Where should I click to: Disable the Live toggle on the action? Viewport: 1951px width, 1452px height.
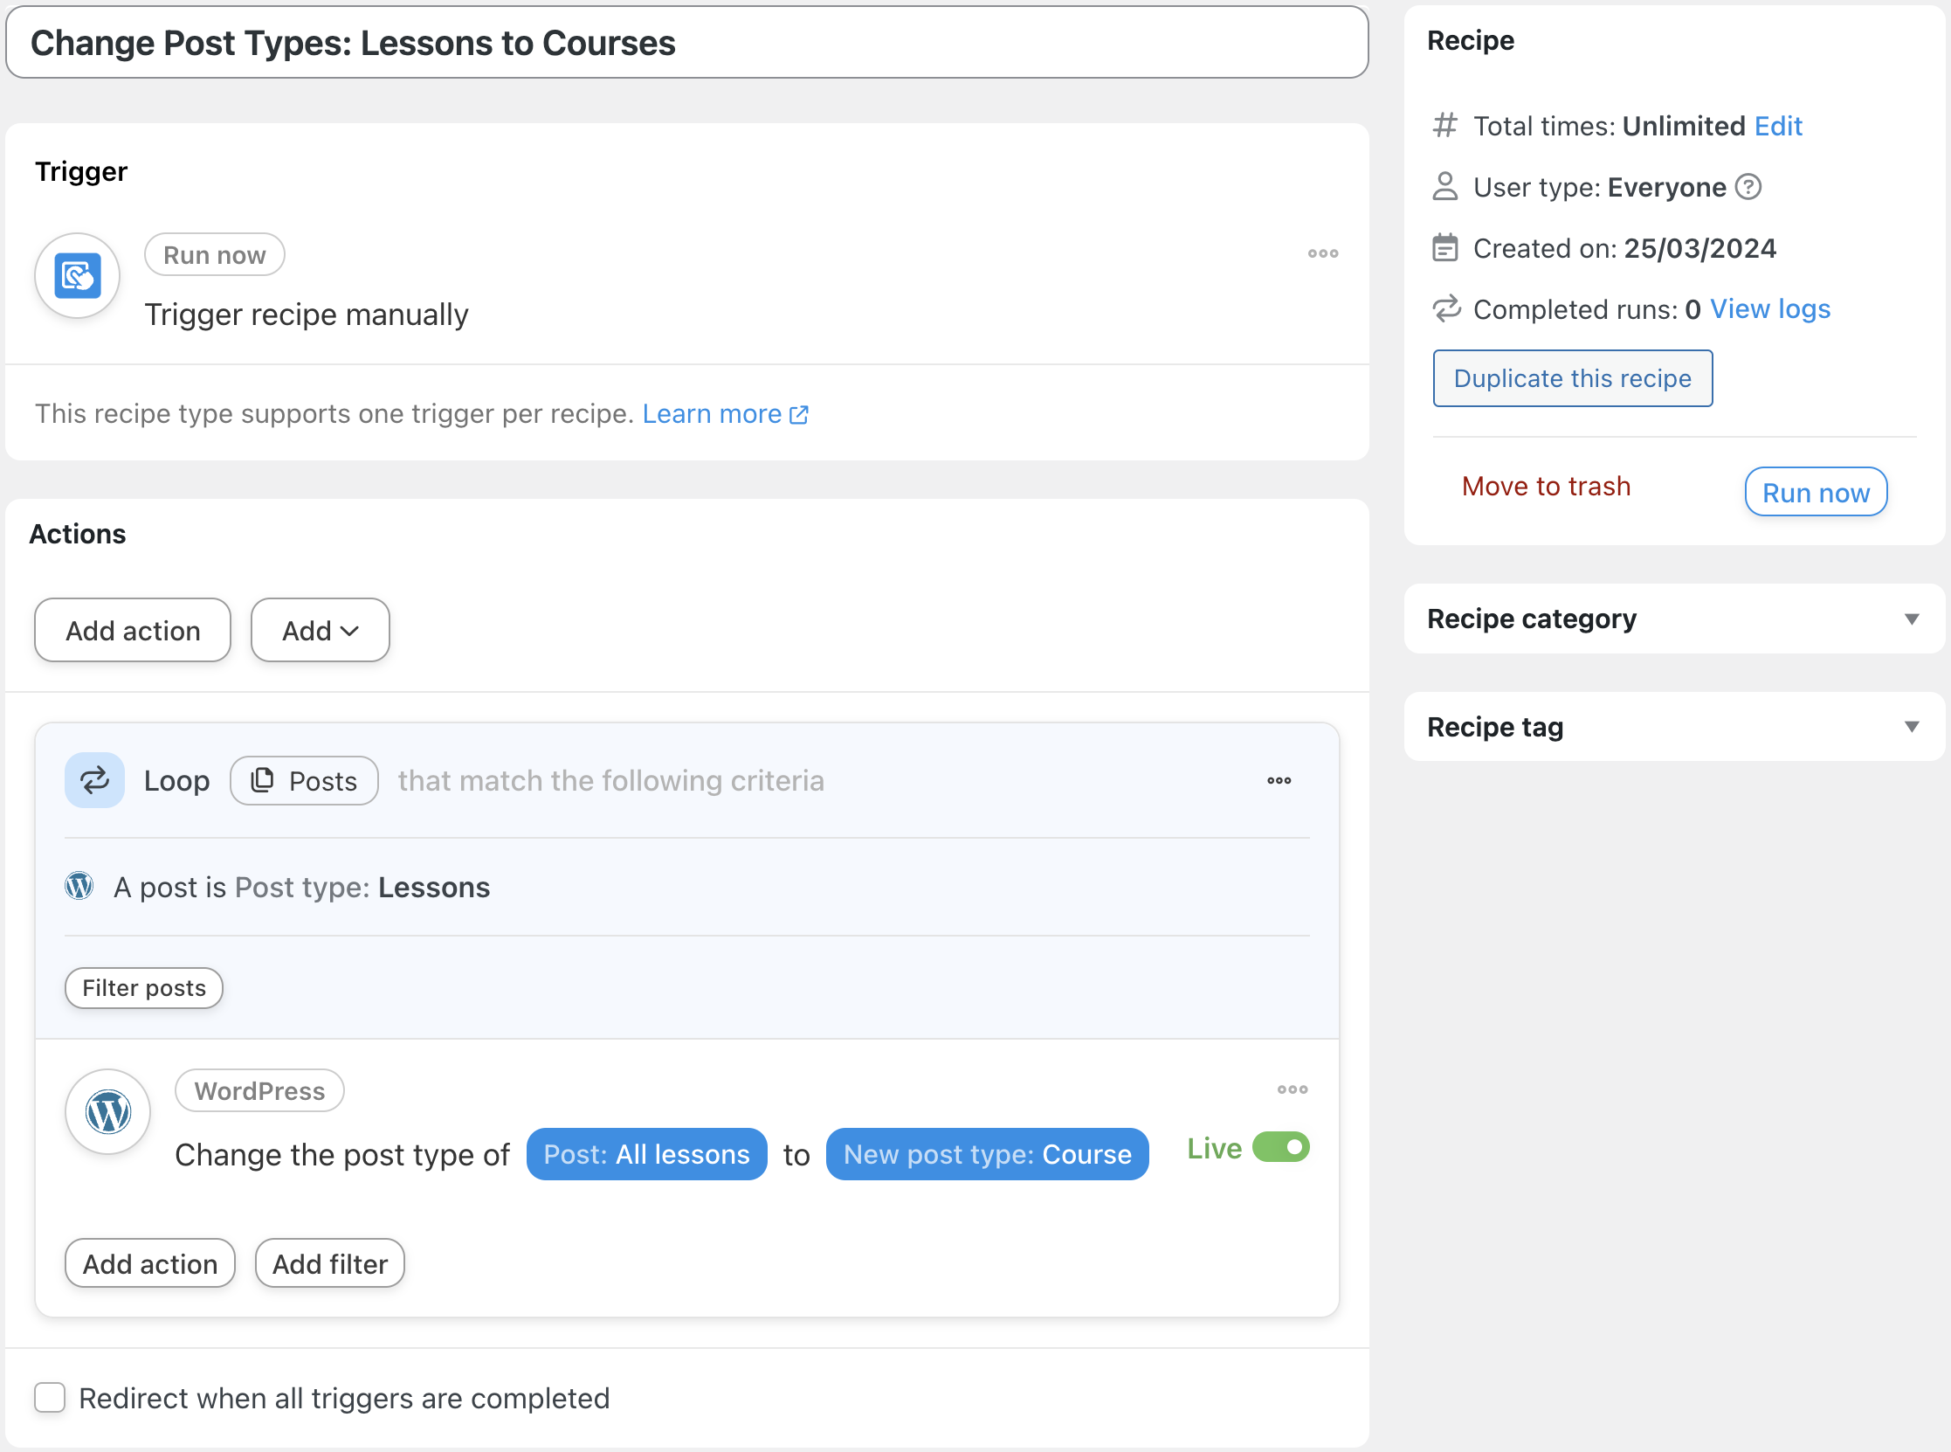(1282, 1147)
